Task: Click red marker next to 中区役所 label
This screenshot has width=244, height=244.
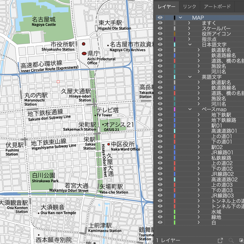Action: click(109, 144)
